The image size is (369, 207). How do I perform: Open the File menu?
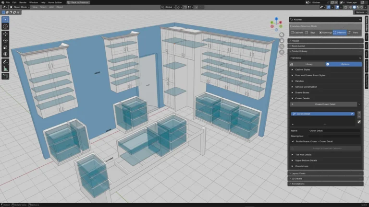pyautogui.click(x=8, y=2)
